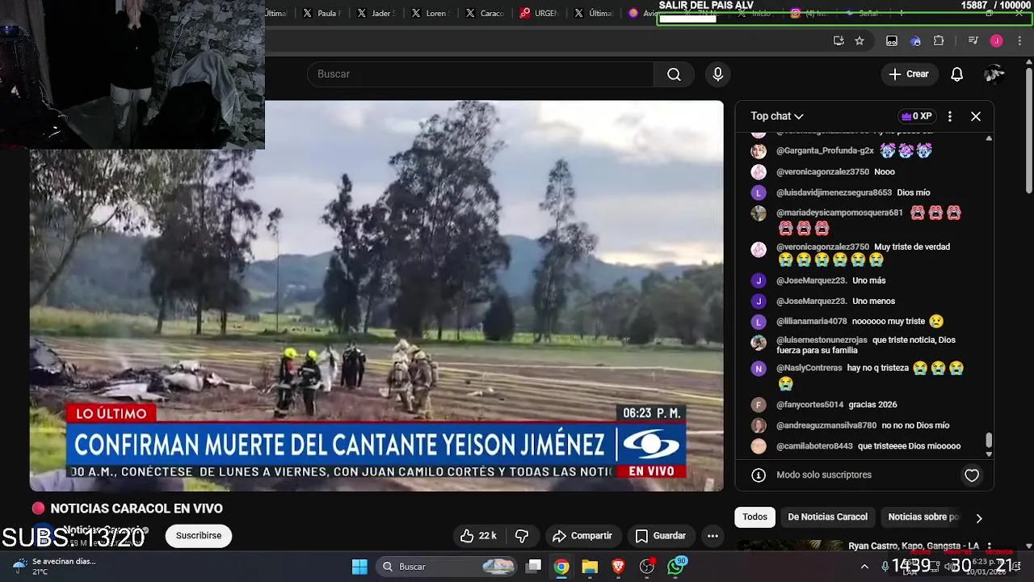1034x582 pixels.
Task: Click the Windows taskbar Buscar search box
Action: [448, 567]
